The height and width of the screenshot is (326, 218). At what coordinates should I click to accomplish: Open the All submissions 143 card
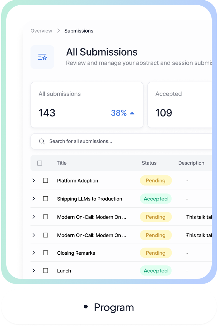pyautogui.click(x=87, y=105)
